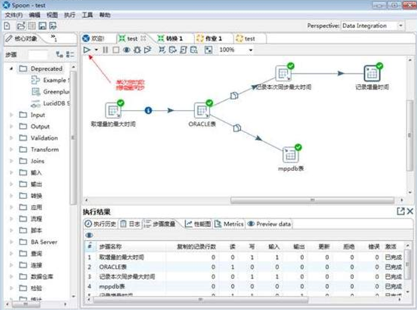Select the Greenplum step in tree
417x310 pixels.
pos(50,92)
